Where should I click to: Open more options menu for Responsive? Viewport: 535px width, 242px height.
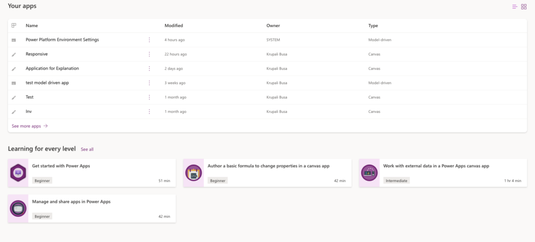(149, 54)
